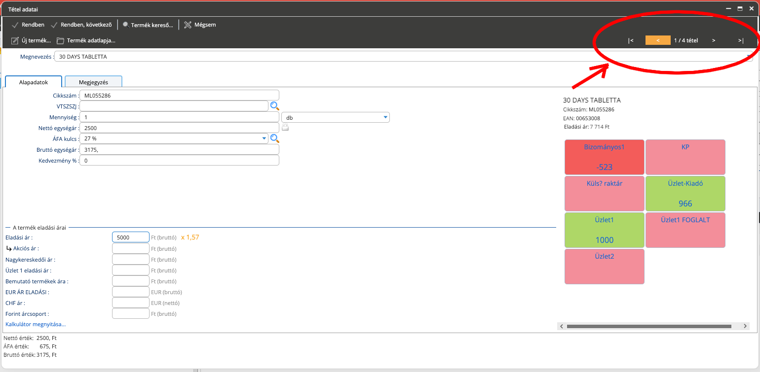Click the Nagykereskedői ár field

(x=131, y=259)
